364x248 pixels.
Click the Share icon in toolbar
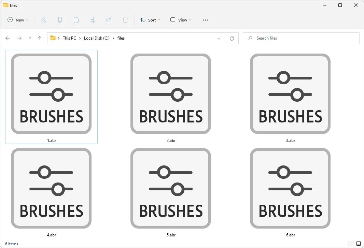click(x=109, y=20)
